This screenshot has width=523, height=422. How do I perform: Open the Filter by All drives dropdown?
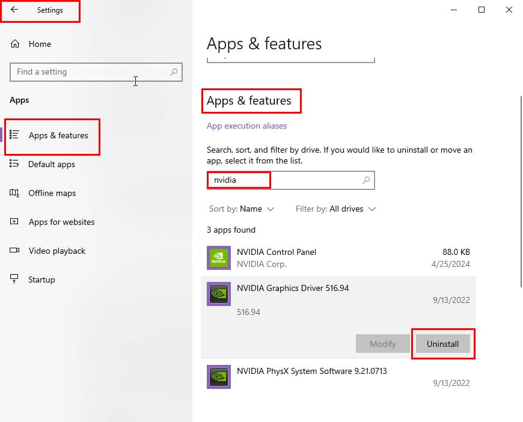click(335, 209)
